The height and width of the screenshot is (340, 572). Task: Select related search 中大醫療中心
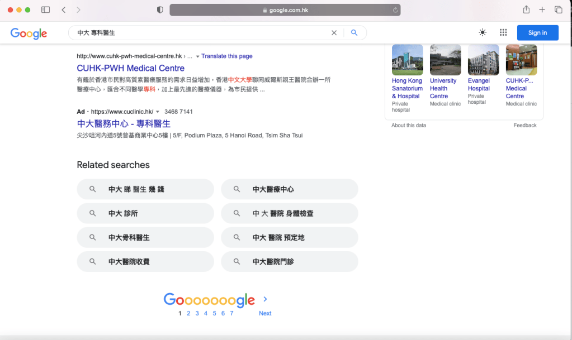[x=289, y=189]
